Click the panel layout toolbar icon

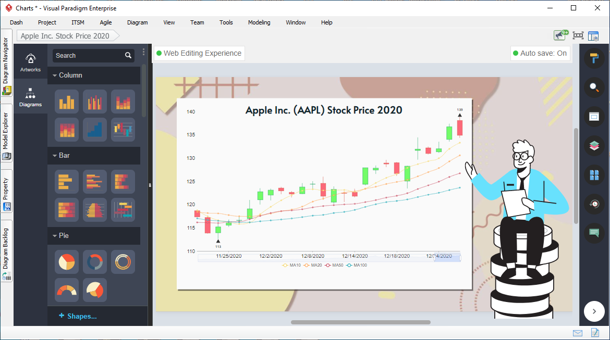click(x=593, y=36)
